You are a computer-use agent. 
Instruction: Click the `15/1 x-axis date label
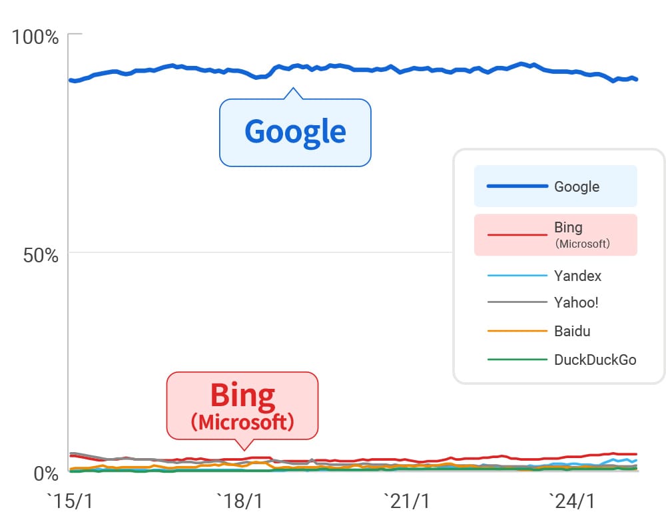[x=70, y=501]
